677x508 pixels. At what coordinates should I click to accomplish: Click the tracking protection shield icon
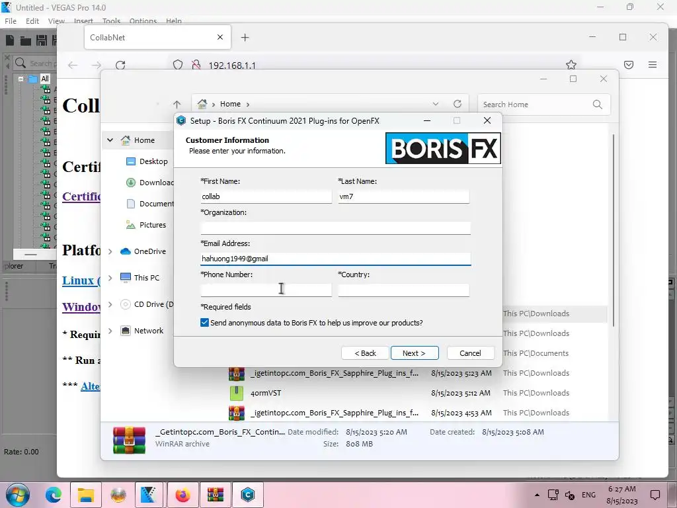(x=177, y=65)
